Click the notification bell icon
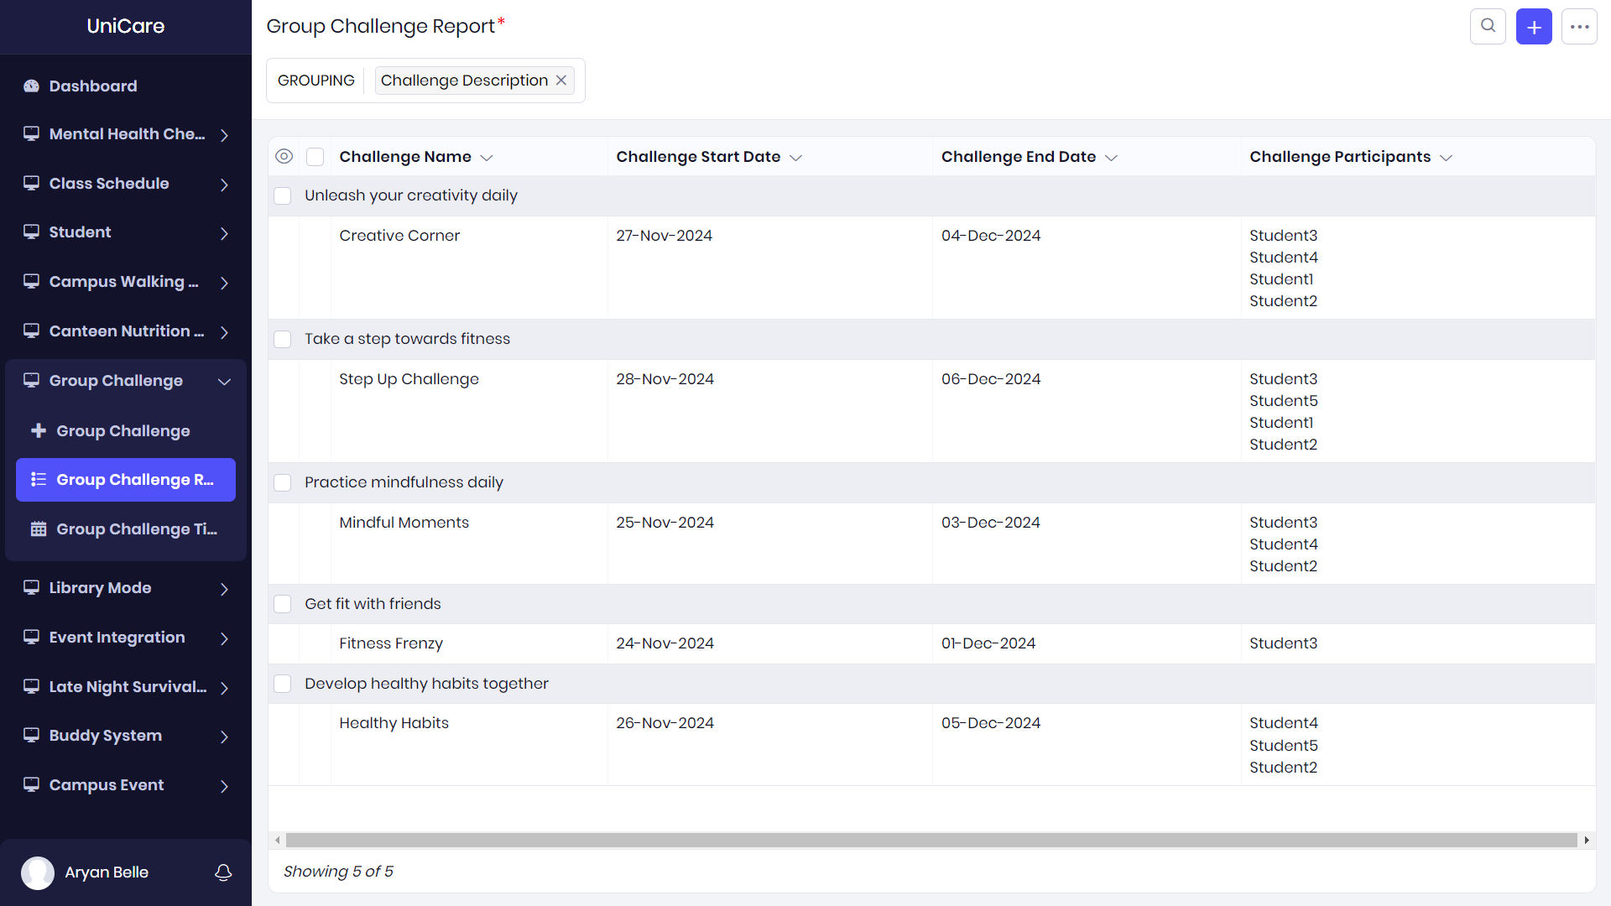This screenshot has width=1611, height=906. [x=223, y=872]
